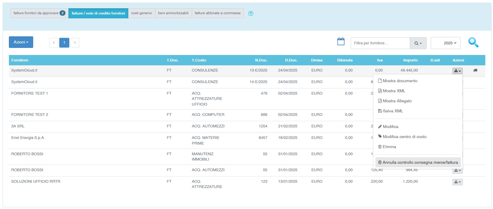Open actions icon on ROBERTO BOSSI AUTOMEZZI row

(457, 171)
